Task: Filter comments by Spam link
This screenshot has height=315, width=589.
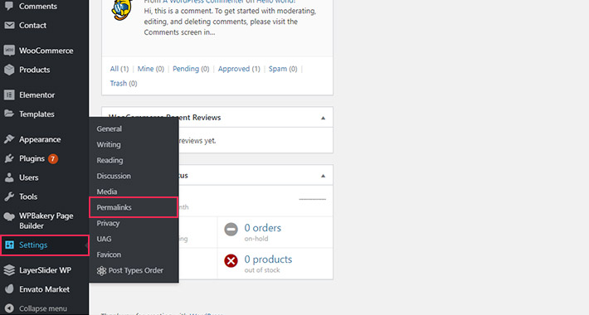Action: pos(278,69)
